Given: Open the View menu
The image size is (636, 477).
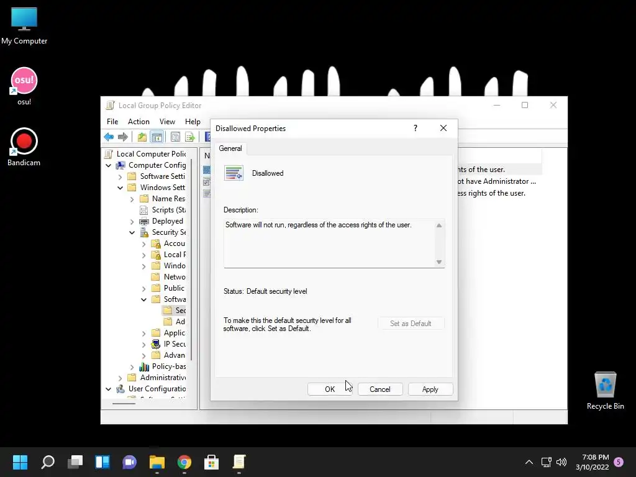Looking at the screenshot, I should click(167, 122).
